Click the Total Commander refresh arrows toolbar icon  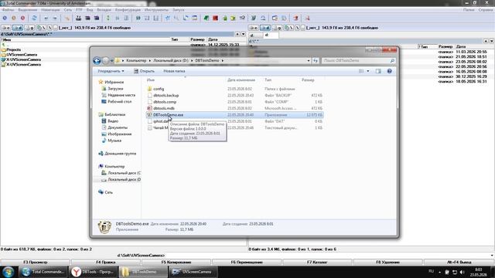[x=34, y=19]
